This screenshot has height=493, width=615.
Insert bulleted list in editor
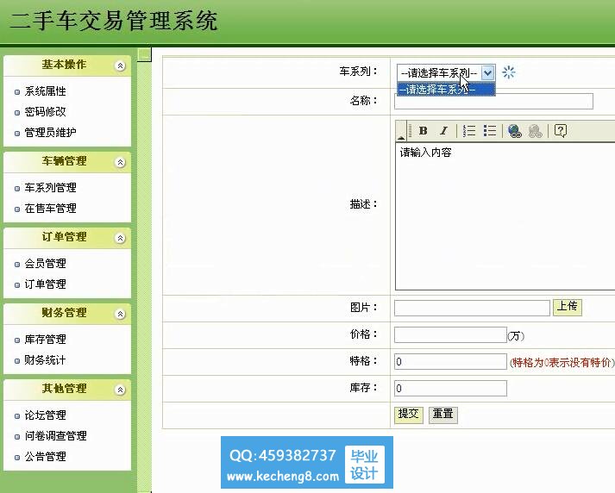click(x=490, y=130)
